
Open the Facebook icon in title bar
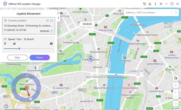pos(155,4)
